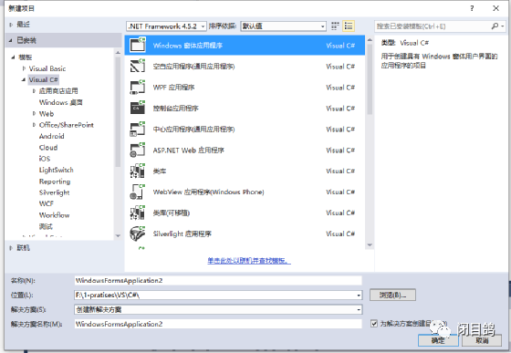Pick the WPF 应用程序 template icon
This screenshot has width=511, height=353.
pyautogui.click(x=138, y=87)
